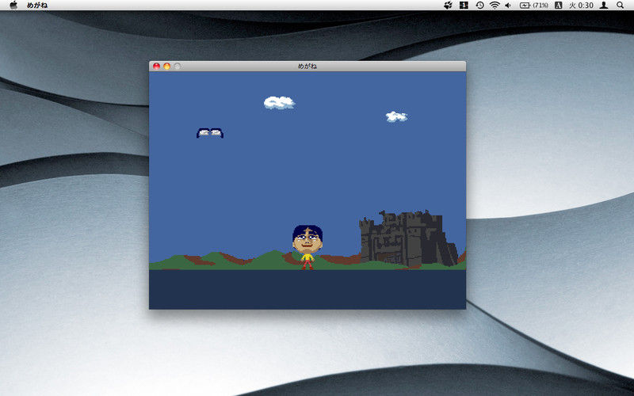Click the smaller cloud on the right
This screenshot has width=634, height=396.
[x=396, y=116]
